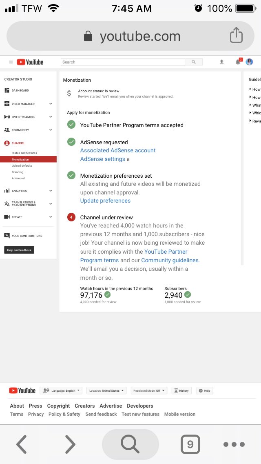Open the Location: United States dropdown

tap(106, 390)
